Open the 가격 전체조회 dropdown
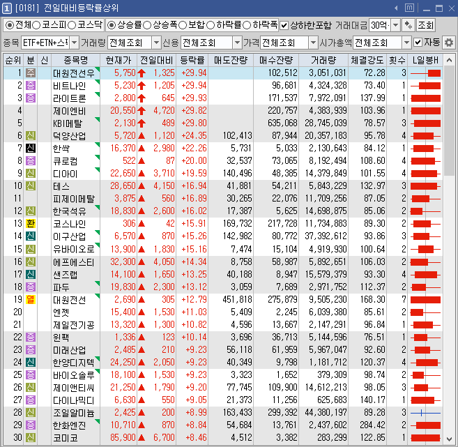 pyautogui.click(x=313, y=43)
